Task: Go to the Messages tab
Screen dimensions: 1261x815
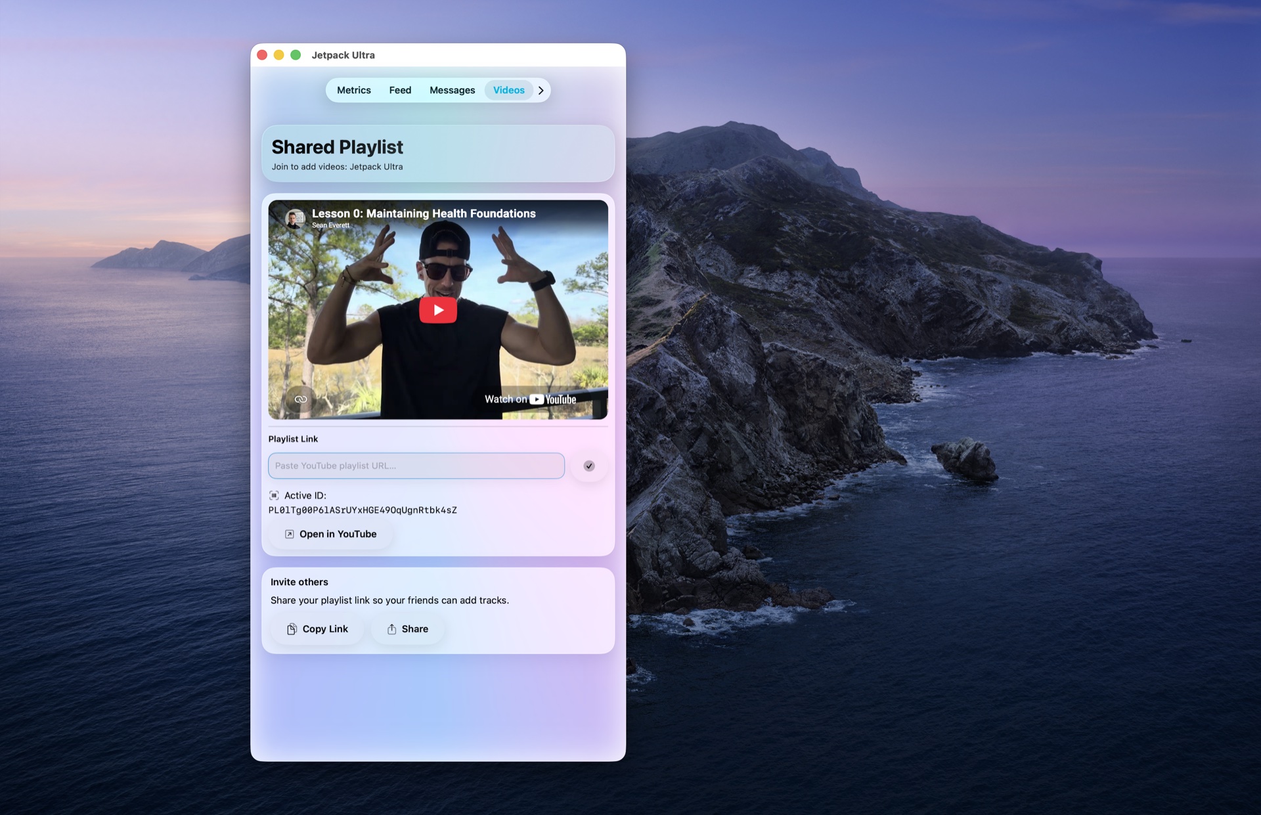Action: 452,90
